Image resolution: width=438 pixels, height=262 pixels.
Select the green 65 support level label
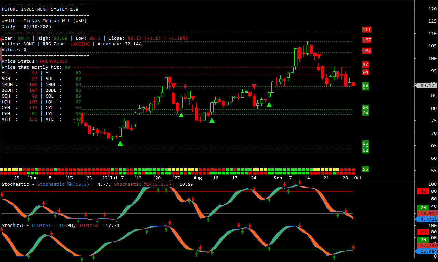[365, 143]
